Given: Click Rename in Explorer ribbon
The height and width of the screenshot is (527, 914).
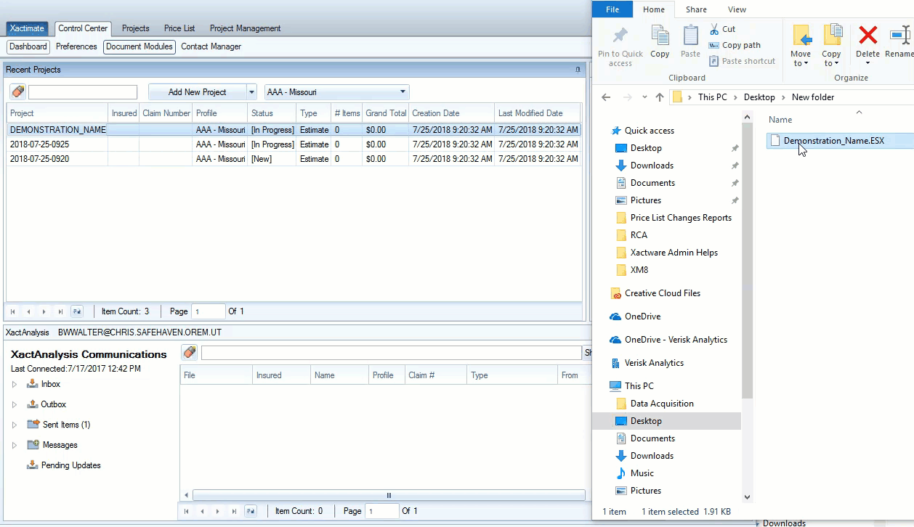Looking at the screenshot, I should (899, 41).
